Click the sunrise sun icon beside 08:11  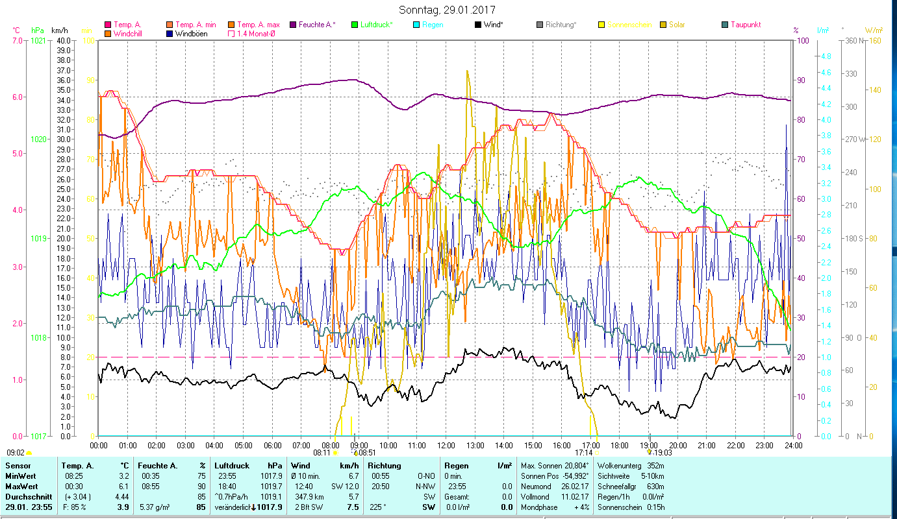[x=336, y=453]
